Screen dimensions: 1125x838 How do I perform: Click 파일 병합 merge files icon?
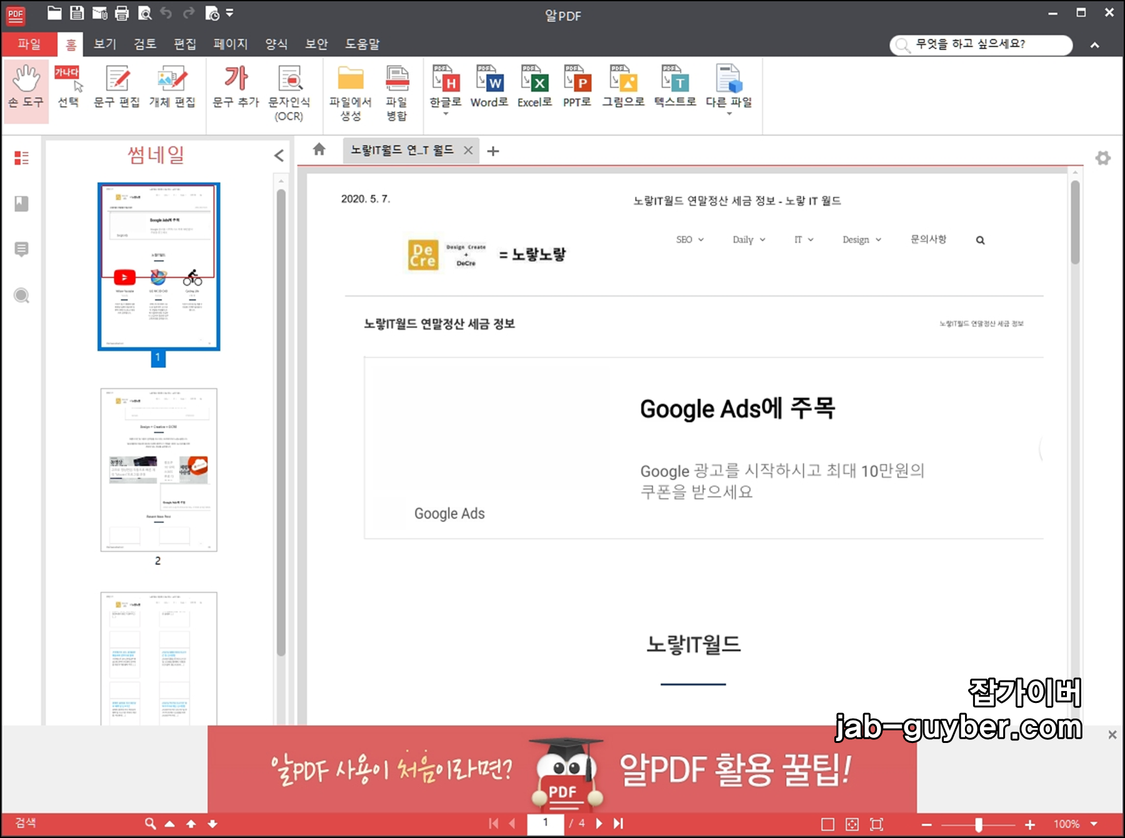click(x=397, y=94)
